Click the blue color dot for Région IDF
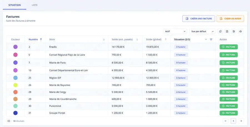The height and width of the screenshot is (127, 250). click(x=16, y=78)
